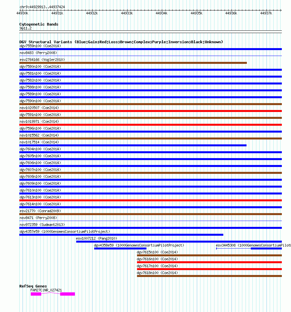Click the blue bar under nsv1017514

coord(133,145)
